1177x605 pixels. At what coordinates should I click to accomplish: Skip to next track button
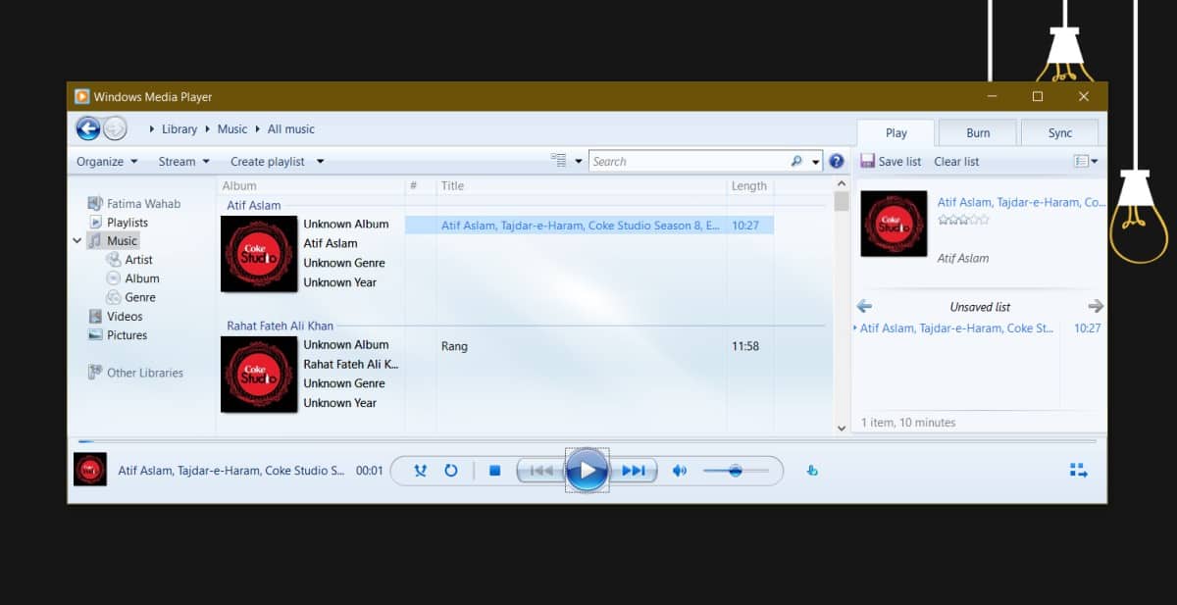(x=634, y=471)
